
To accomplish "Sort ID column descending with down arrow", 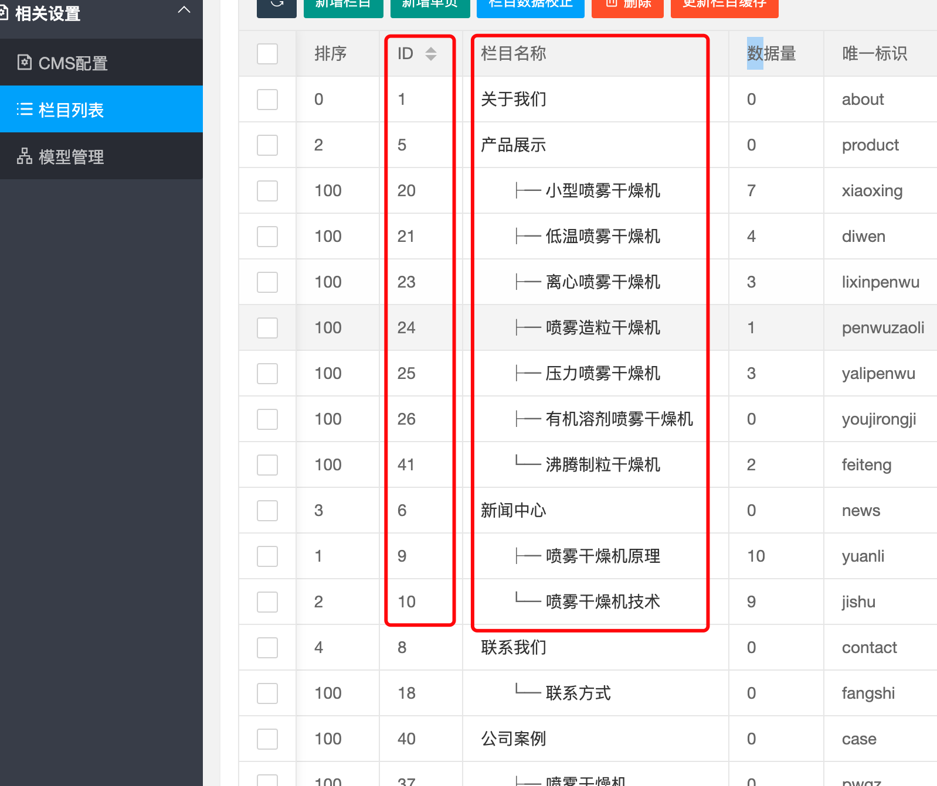I will click(x=431, y=58).
